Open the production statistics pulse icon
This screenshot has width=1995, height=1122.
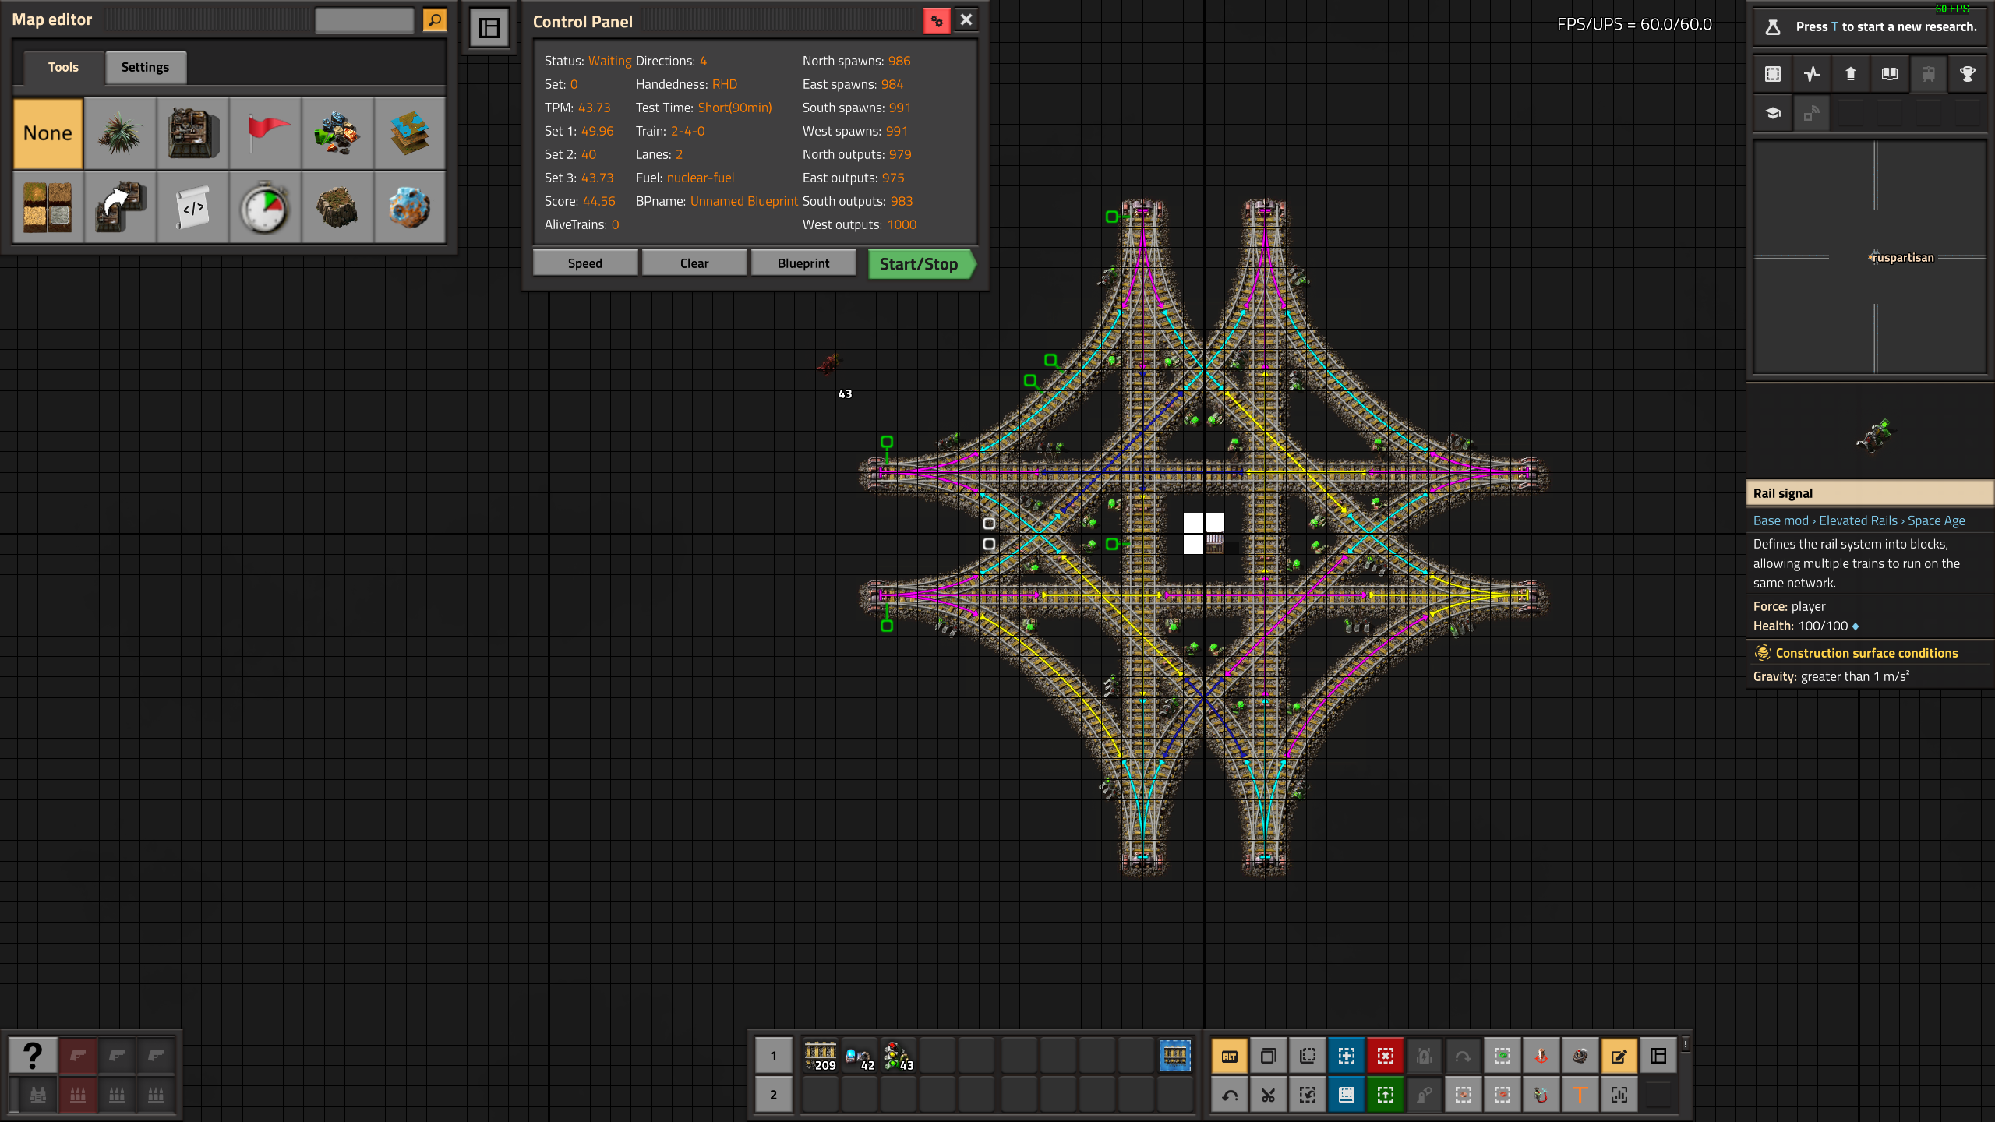(1812, 74)
